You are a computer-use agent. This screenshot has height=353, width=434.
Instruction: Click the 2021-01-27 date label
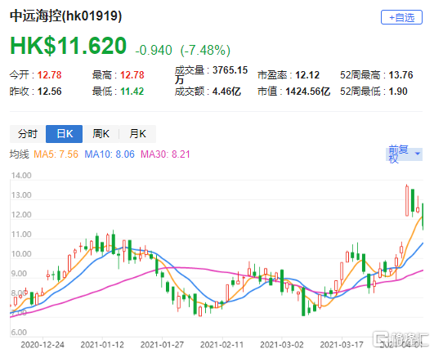pyautogui.click(x=162, y=345)
